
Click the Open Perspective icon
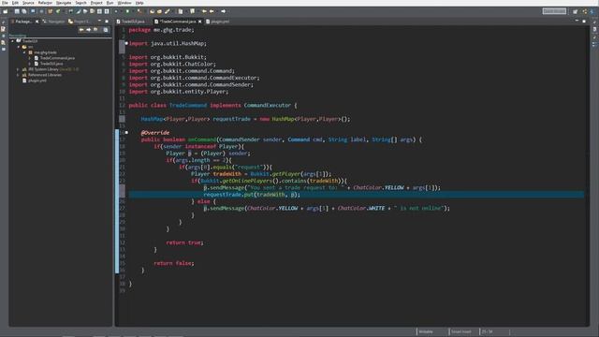[576, 11]
